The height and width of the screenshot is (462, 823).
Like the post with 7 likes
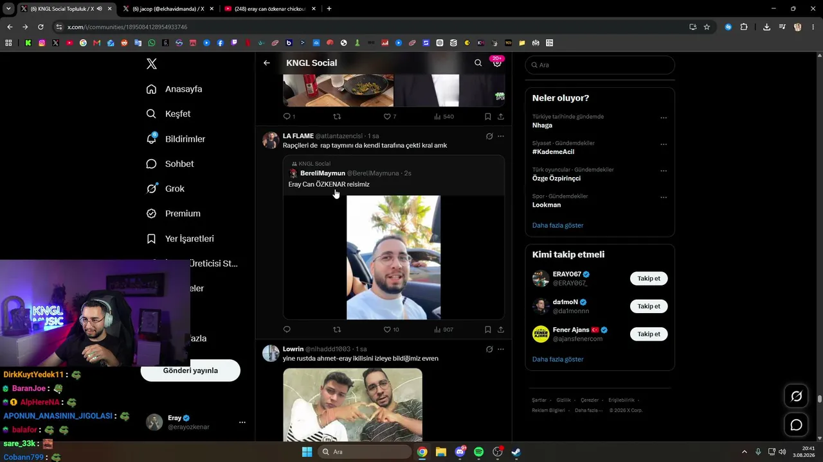pos(390,116)
